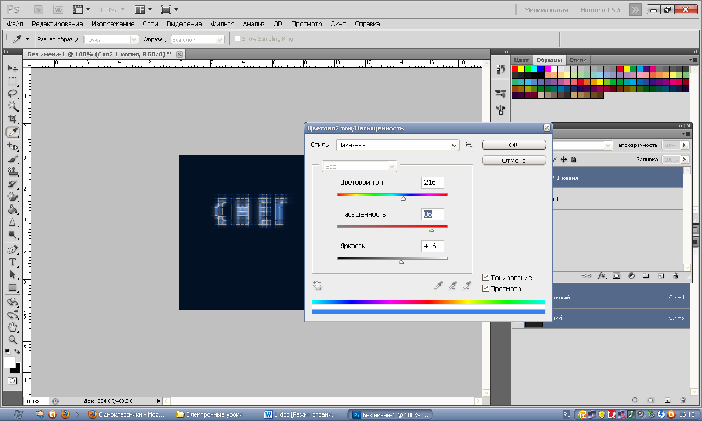This screenshot has width=702, height=421.
Task: Select the Magic Wand tool
Action: [13, 106]
